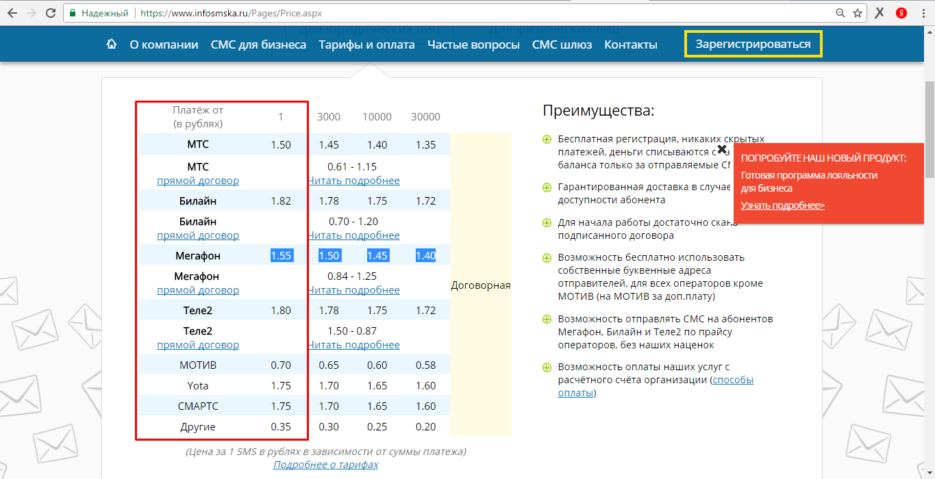Click green plus bullet beside Для начала работы
The height and width of the screenshot is (479, 935).
tap(547, 222)
